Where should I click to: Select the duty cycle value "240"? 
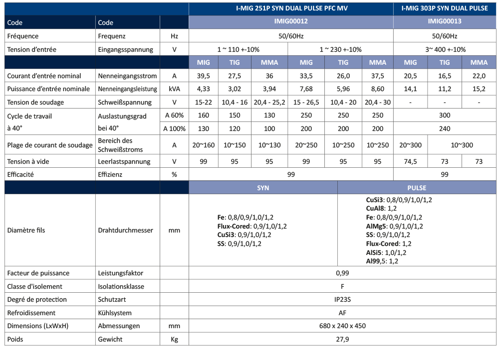tap(445, 128)
